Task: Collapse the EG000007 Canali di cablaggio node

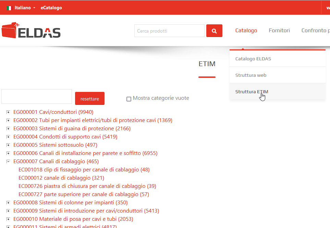Action: pos(8,161)
